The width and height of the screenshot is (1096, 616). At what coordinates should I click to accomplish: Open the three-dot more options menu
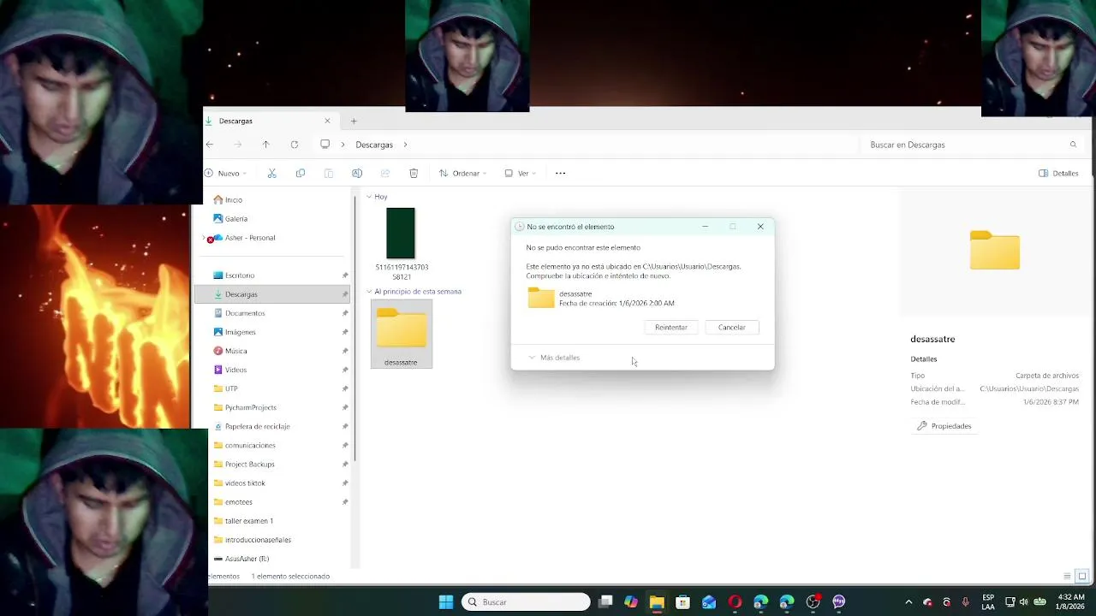click(x=561, y=173)
